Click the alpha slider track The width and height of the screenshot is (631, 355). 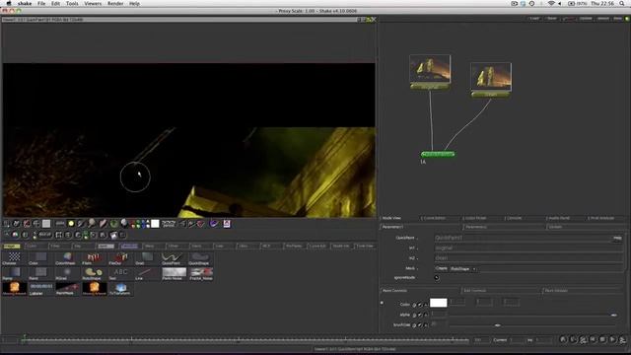tap(533, 315)
